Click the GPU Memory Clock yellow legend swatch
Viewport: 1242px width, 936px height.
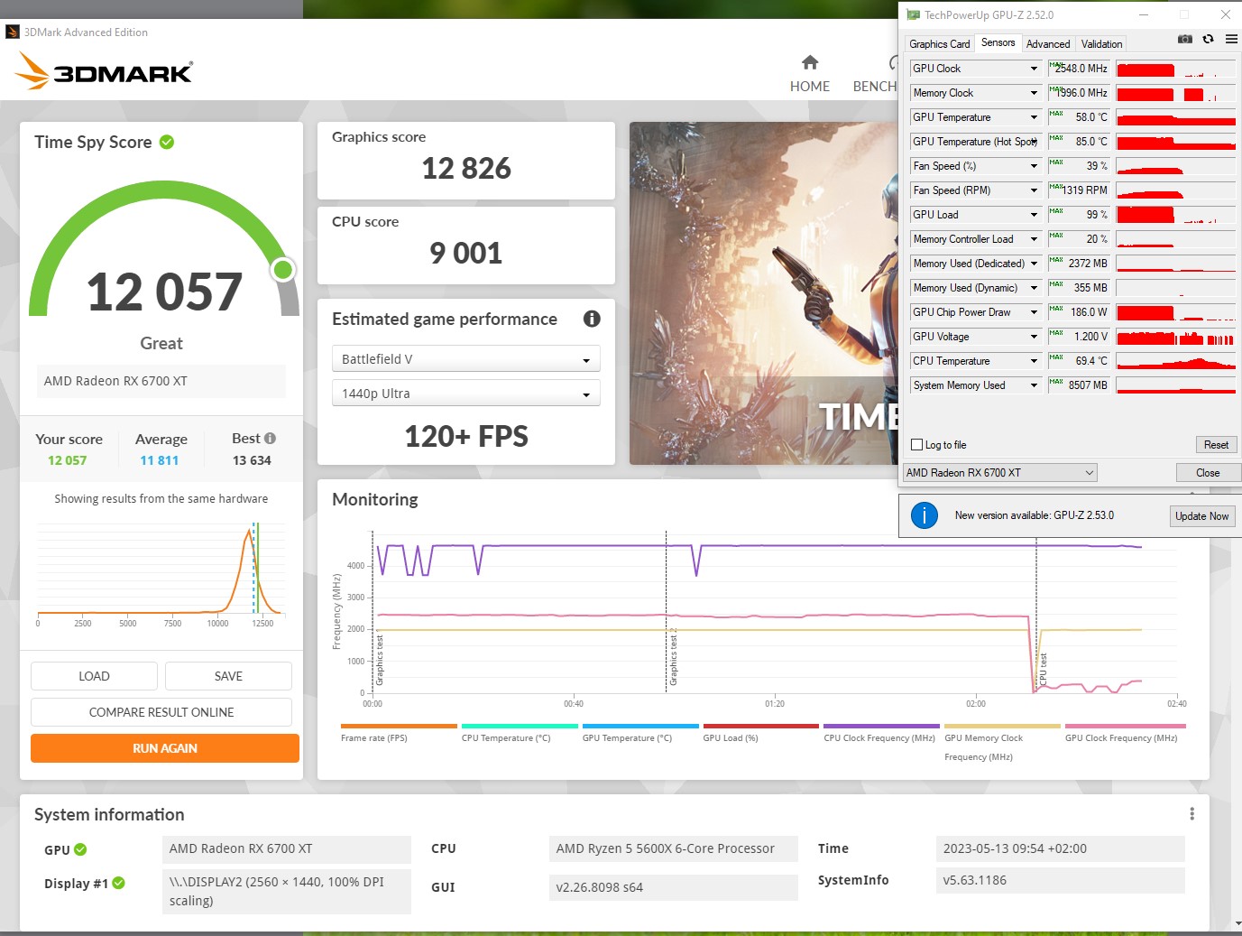(1002, 726)
